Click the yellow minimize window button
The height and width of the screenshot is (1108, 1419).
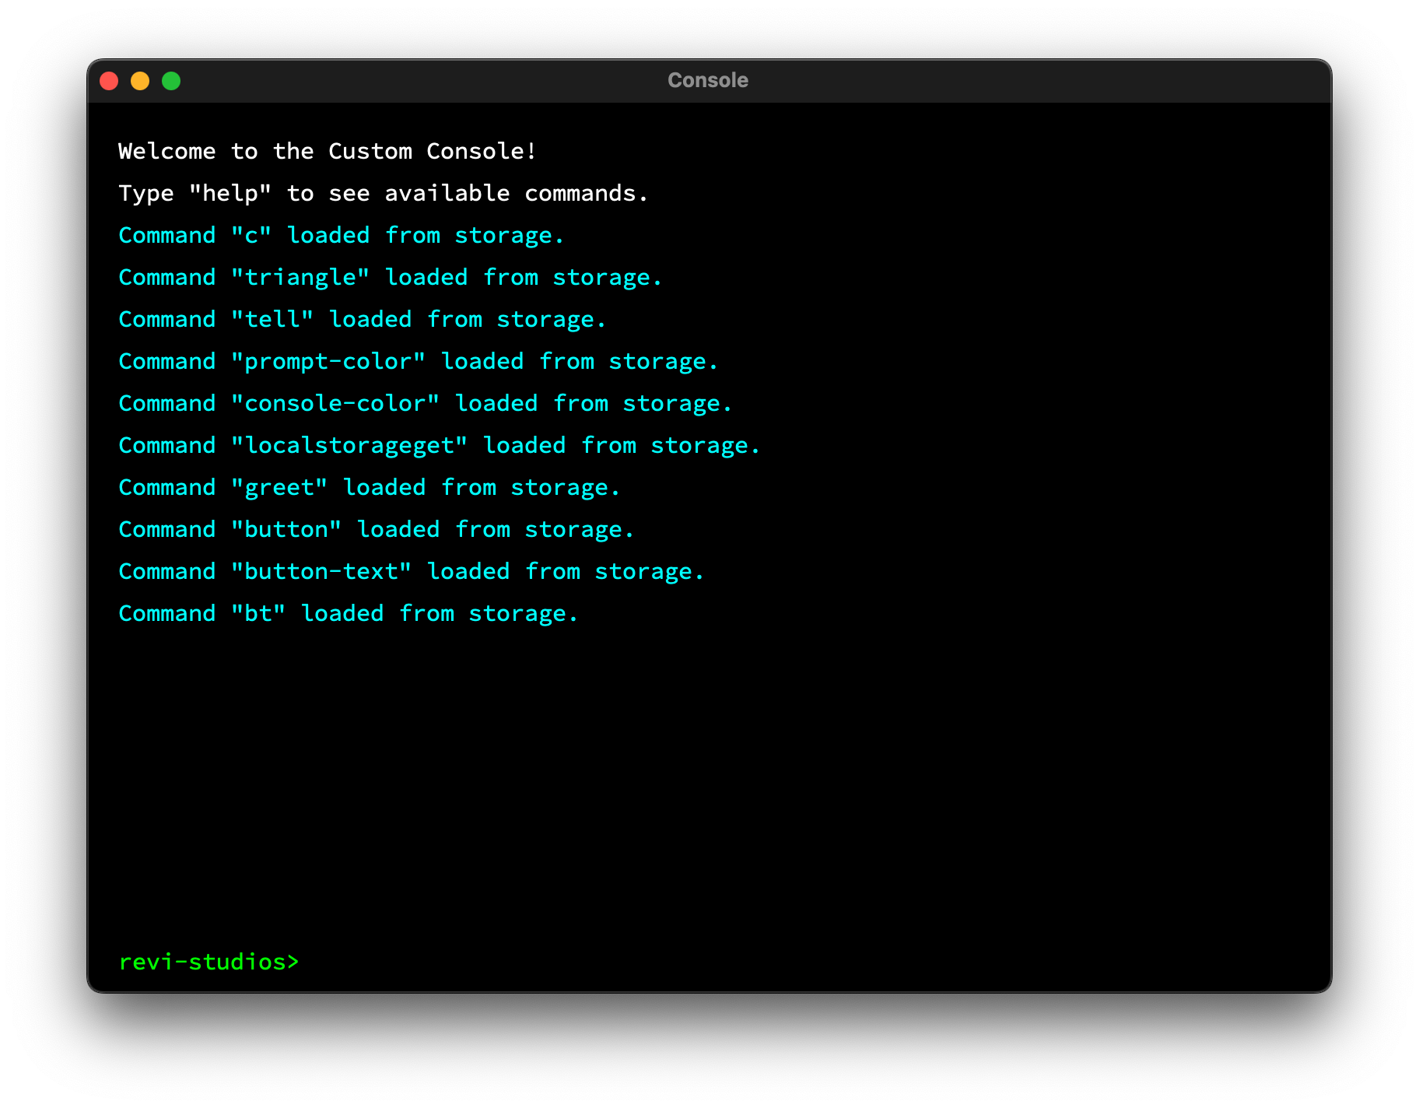click(x=140, y=81)
